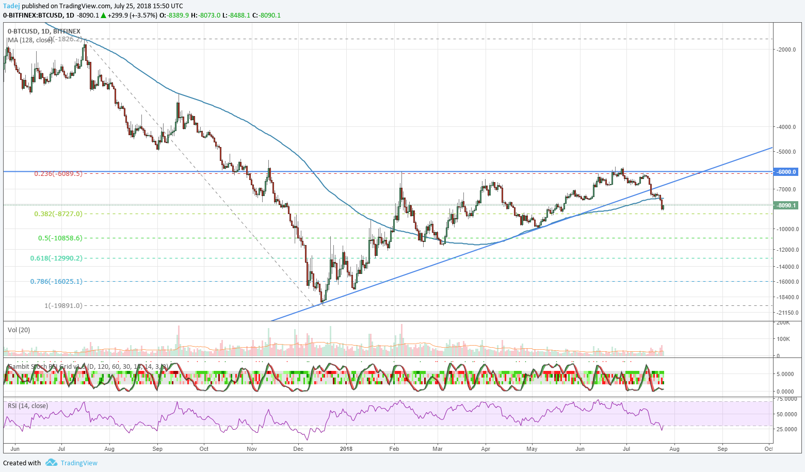Click the -7000.0 price axis label
The width and height of the screenshot is (805, 472).
(x=787, y=190)
